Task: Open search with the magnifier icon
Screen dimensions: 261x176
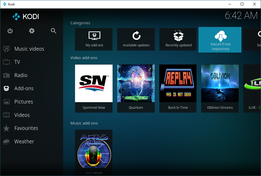Action: pyautogui.click(x=54, y=31)
